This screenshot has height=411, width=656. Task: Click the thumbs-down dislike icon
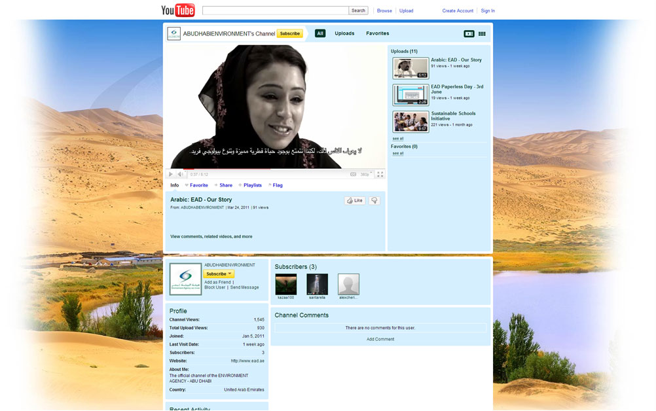[374, 201]
